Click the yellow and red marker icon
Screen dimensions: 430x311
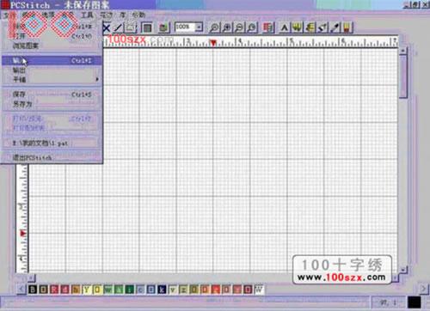pyautogui.click(x=347, y=27)
